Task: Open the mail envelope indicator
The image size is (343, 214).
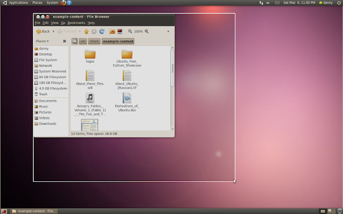Action: (277, 3)
